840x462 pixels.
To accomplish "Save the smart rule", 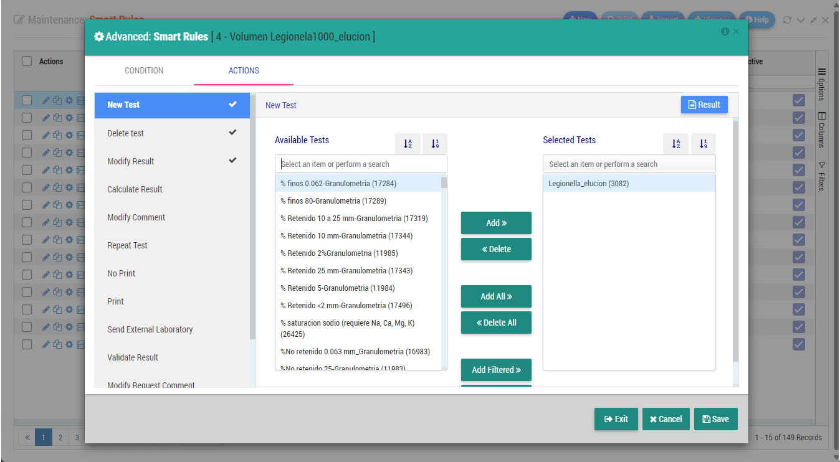I will 715,419.
